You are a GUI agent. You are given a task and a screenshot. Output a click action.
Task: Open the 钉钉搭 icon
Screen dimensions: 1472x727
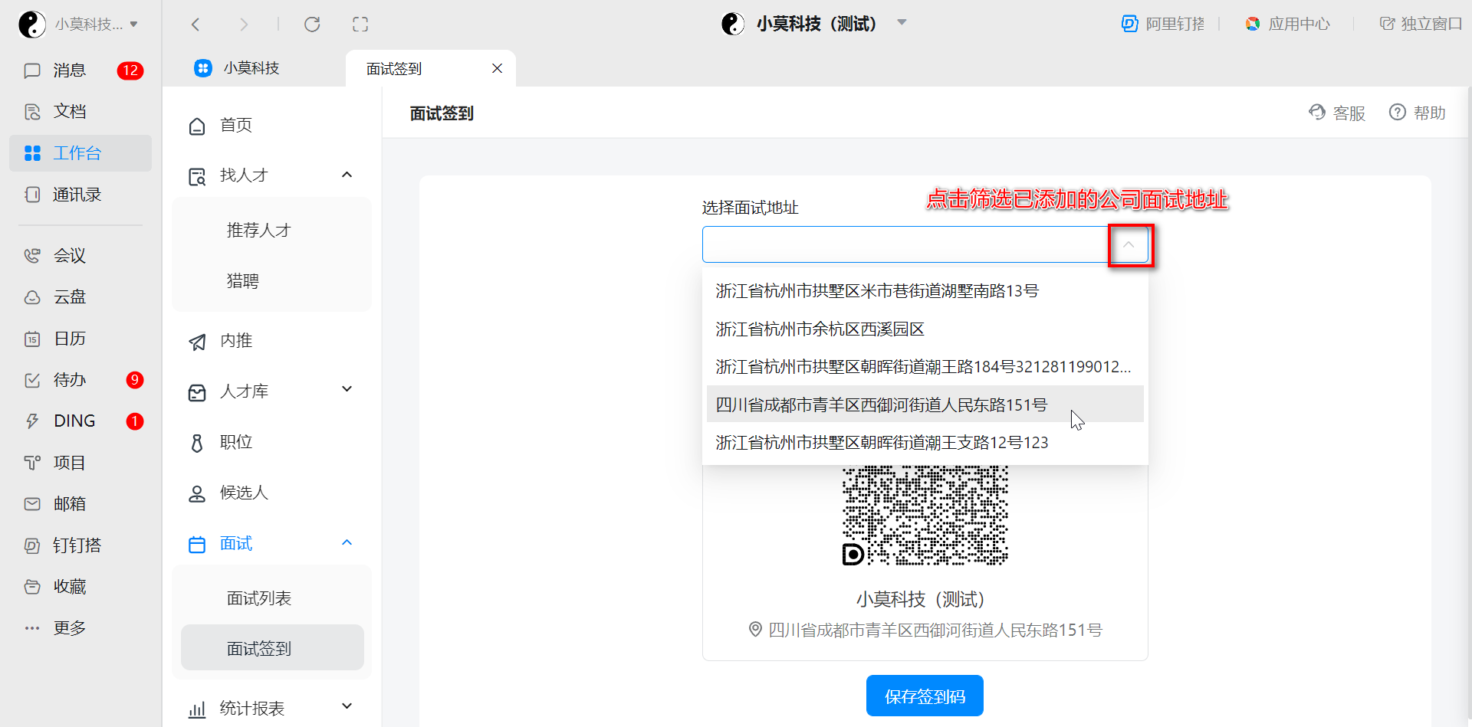pyautogui.click(x=32, y=545)
